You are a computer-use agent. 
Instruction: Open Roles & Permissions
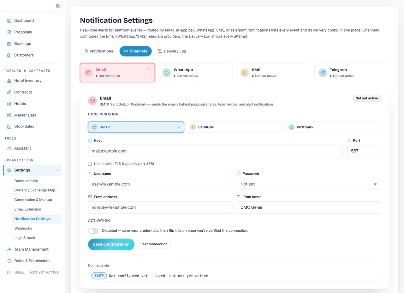[x=33, y=261]
